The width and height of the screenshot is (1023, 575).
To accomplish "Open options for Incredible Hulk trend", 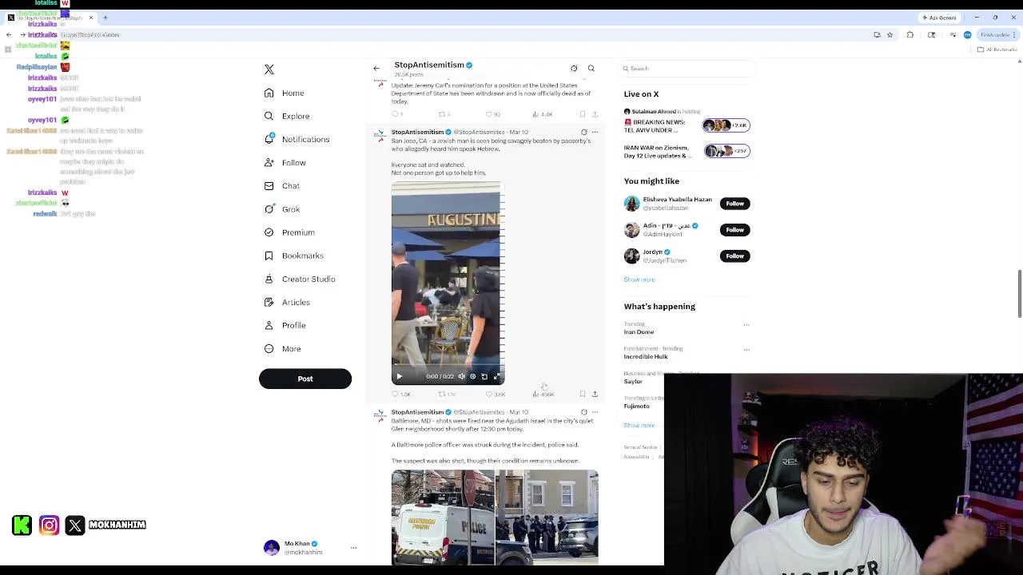I will 746,350.
